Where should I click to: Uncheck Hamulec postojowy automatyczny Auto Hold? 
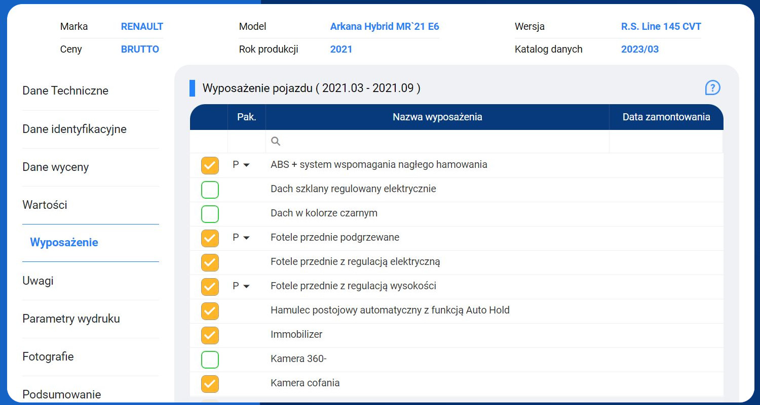(x=210, y=311)
